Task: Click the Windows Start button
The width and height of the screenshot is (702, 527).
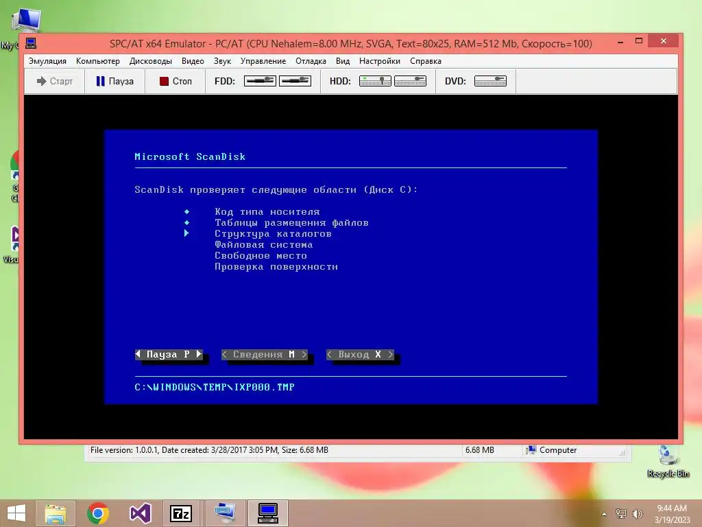Action: [x=16, y=513]
